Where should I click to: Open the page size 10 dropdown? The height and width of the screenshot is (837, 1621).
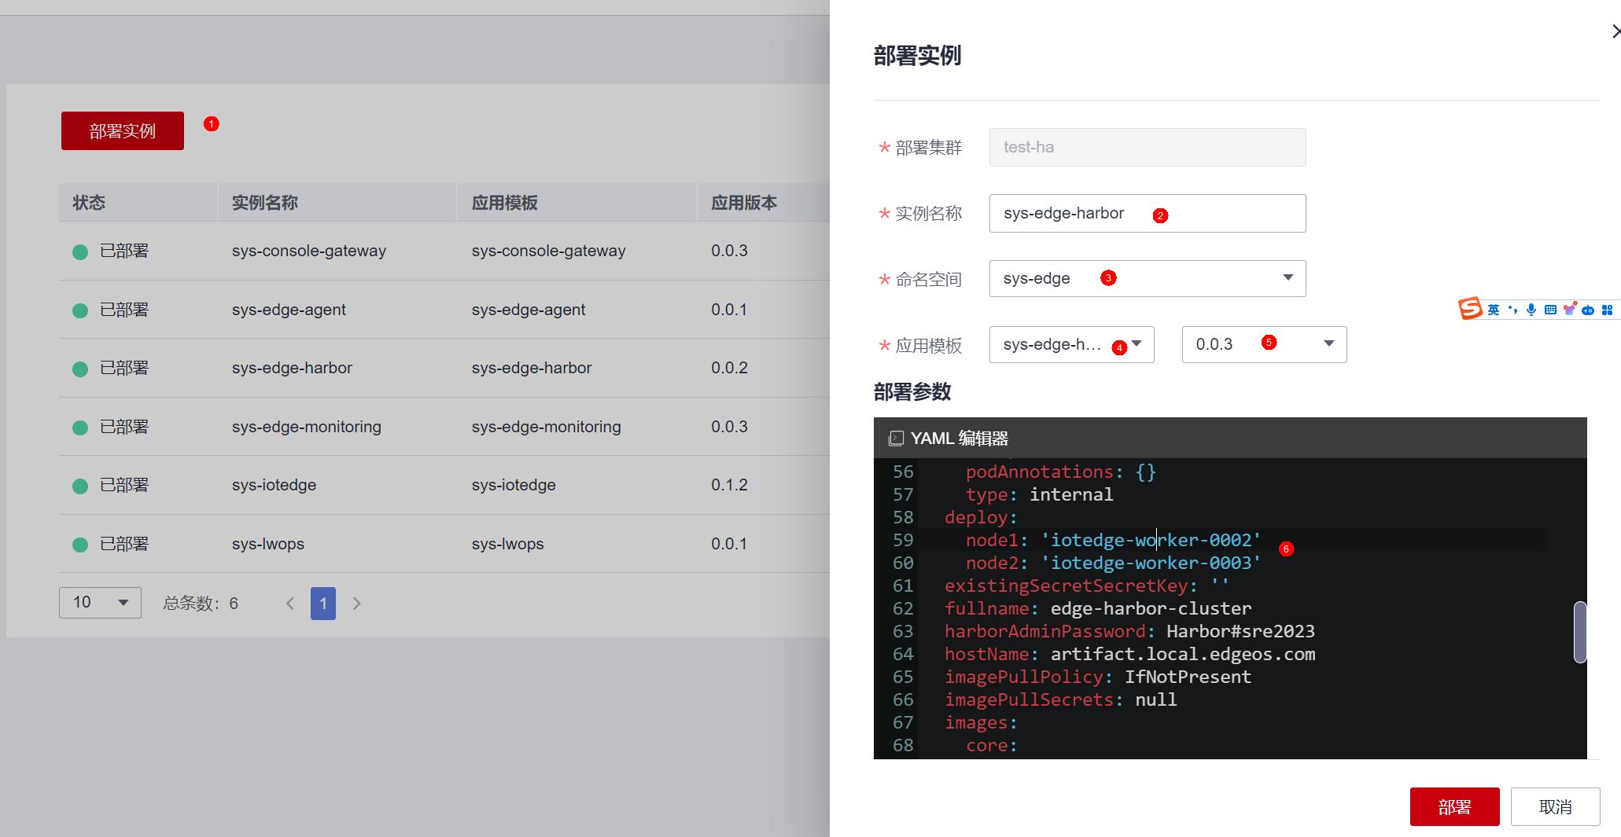point(100,603)
